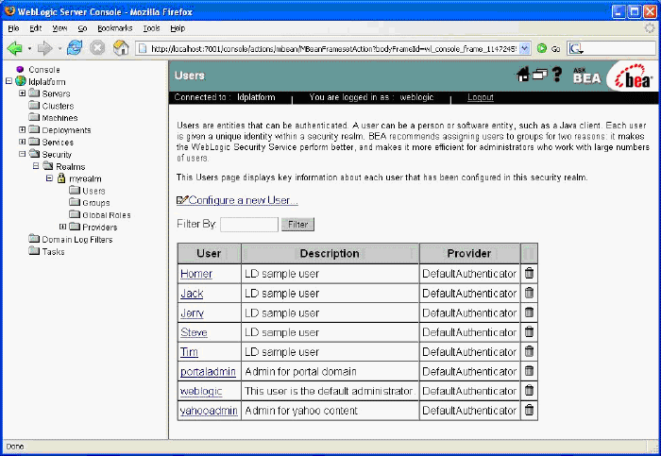Screen dimensions: 661x456
Task: Select Tasks in the tree
Action: [53, 251]
